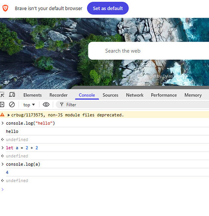Screen dimensions: 209x216
Task: Activate the inspect element picker icon
Action: 2,95
